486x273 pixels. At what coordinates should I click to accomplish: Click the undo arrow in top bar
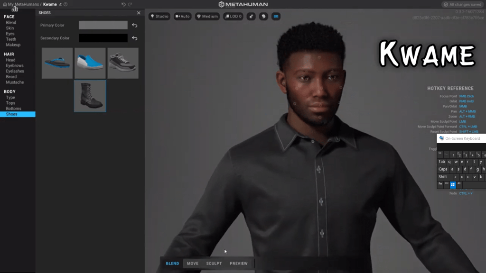[123, 4]
